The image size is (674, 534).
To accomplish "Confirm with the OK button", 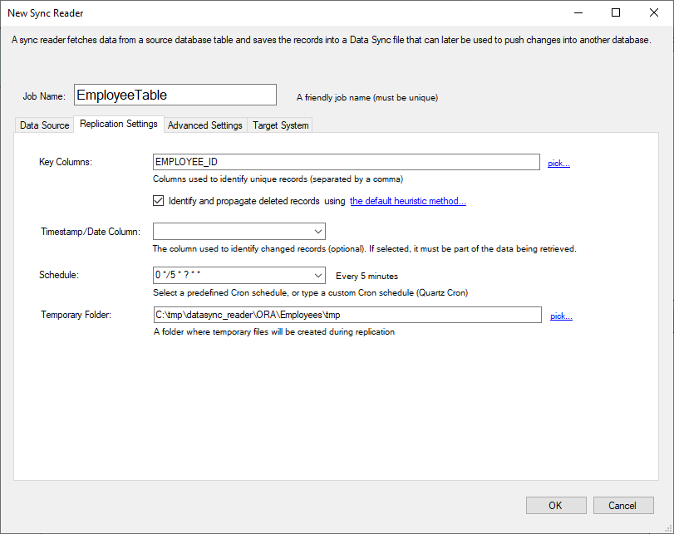I will [556, 505].
